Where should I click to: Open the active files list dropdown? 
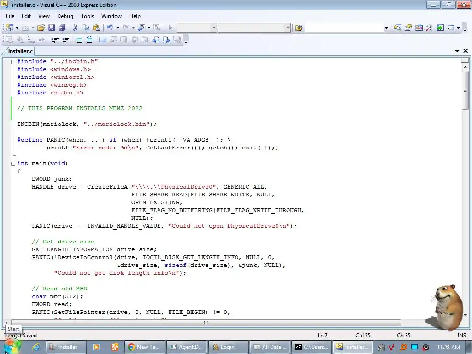(x=457, y=51)
